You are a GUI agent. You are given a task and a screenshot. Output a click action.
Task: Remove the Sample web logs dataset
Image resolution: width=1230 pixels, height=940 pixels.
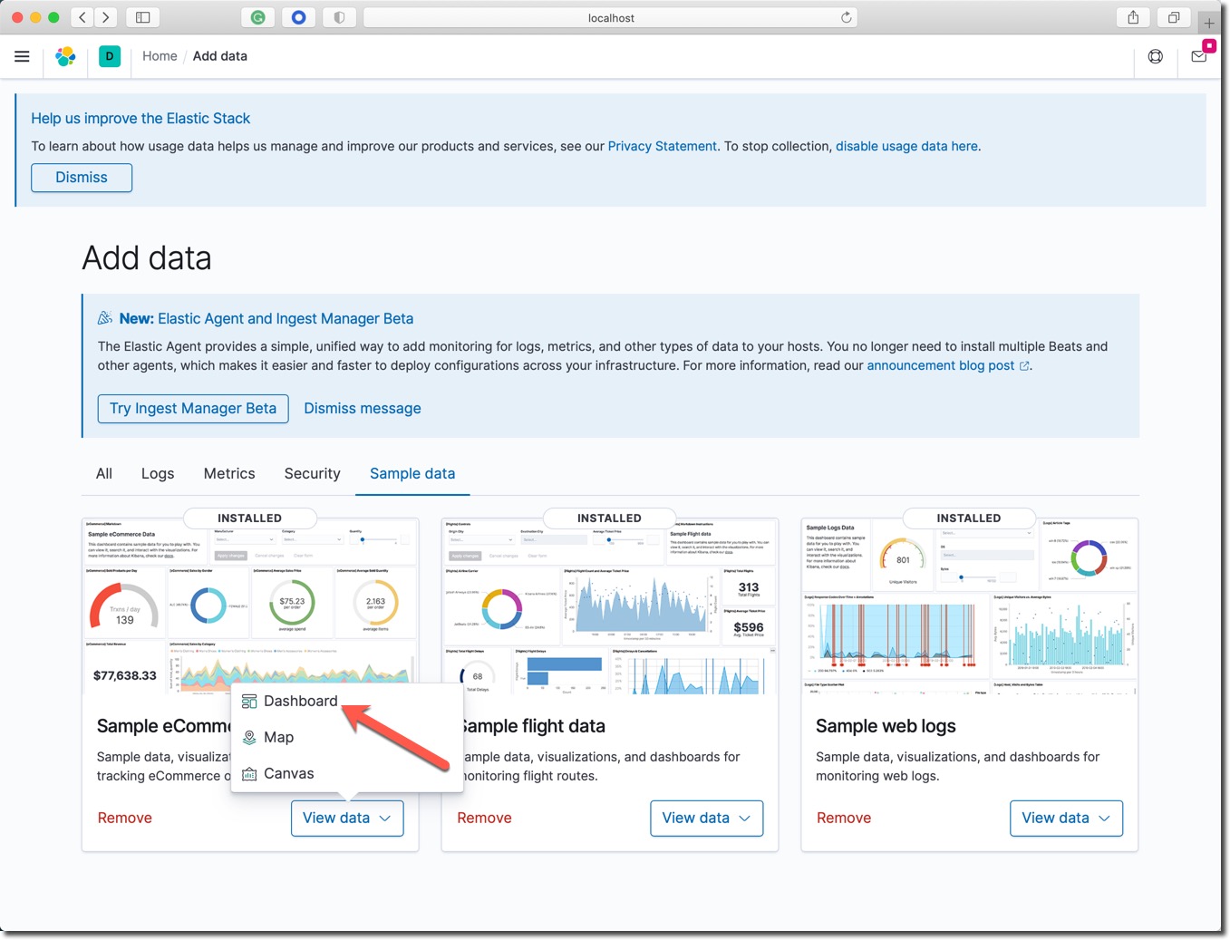pos(844,819)
